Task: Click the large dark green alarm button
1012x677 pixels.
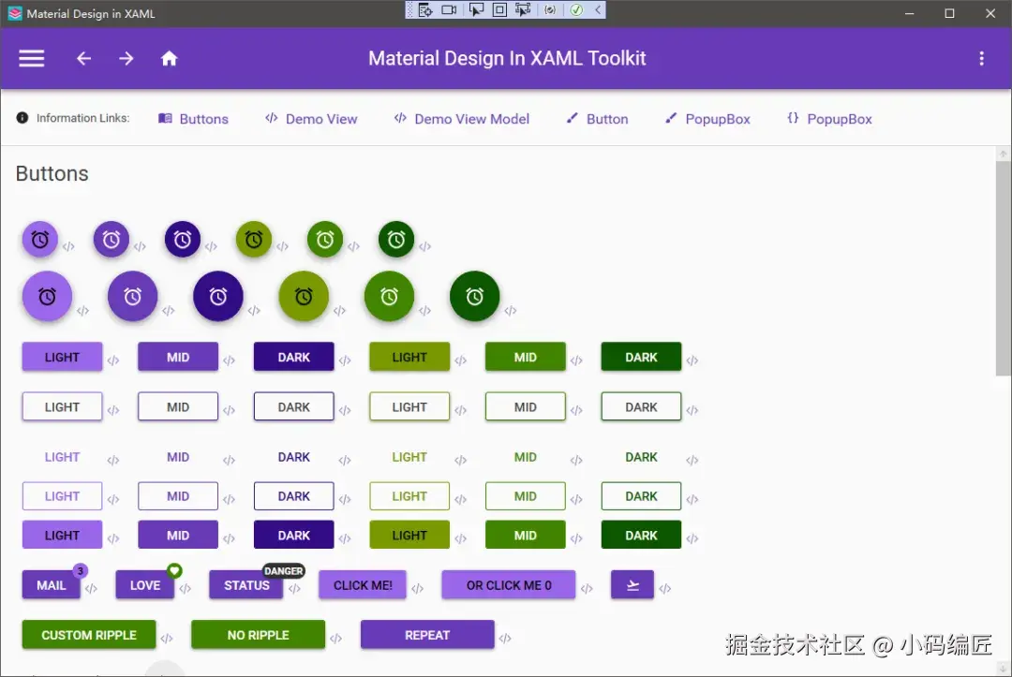Action: pos(474,297)
